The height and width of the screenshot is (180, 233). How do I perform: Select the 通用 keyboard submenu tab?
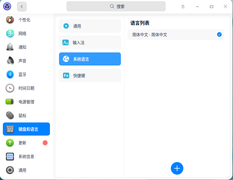point(90,26)
